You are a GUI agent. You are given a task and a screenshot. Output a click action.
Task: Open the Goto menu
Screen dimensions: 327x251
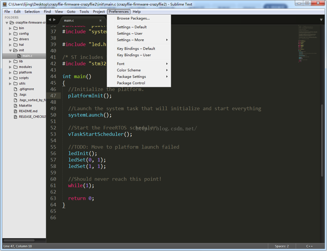pyautogui.click(x=71, y=11)
